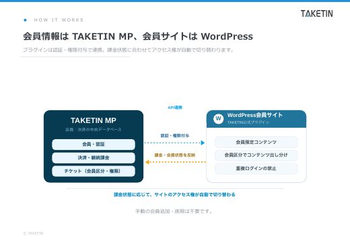Click the orange dotted left-pointing arrow
The image size is (350, 242).
(176, 162)
